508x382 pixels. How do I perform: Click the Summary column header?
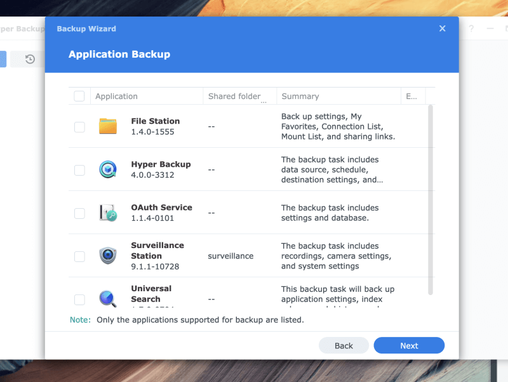point(302,96)
